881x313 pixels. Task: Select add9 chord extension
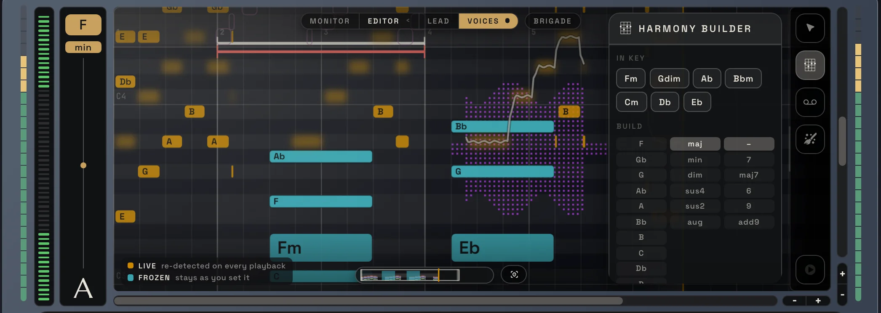pos(749,222)
